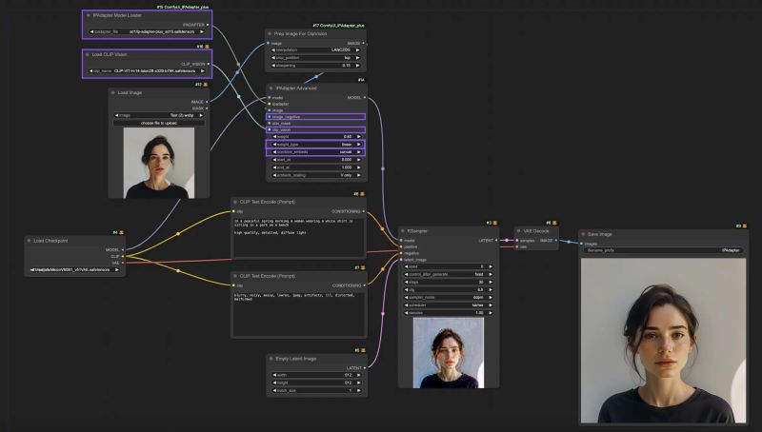The width and height of the screenshot is (762, 432).
Task: Click the KSampler preview thumbnail image
Action: 448,353
